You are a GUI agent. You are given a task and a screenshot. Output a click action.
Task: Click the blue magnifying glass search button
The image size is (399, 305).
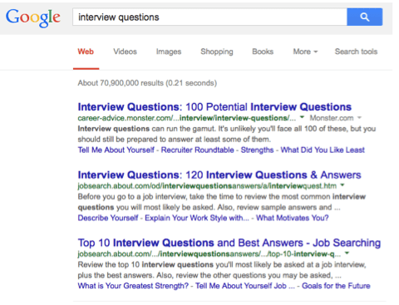click(x=365, y=17)
